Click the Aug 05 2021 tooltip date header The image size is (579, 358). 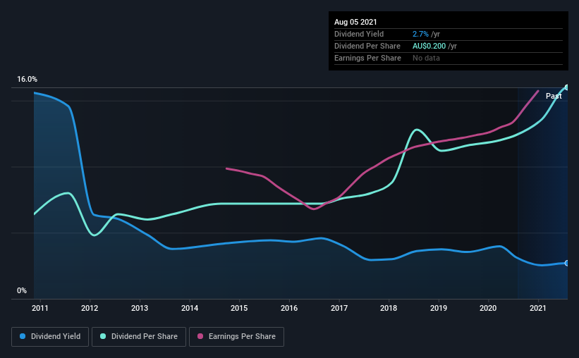click(x=355, y=22)
